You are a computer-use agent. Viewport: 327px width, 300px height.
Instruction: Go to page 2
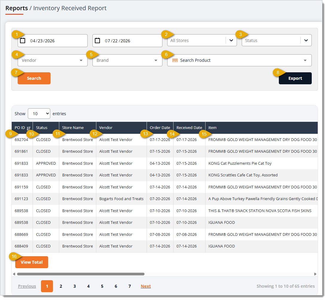pyautogui.click(x=61, y=286)
